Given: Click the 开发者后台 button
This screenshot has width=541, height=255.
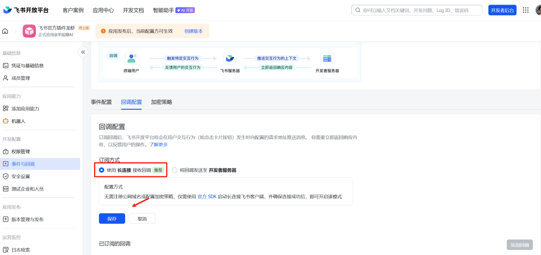Looking at the screenshot, I should [x=502, y=11].
